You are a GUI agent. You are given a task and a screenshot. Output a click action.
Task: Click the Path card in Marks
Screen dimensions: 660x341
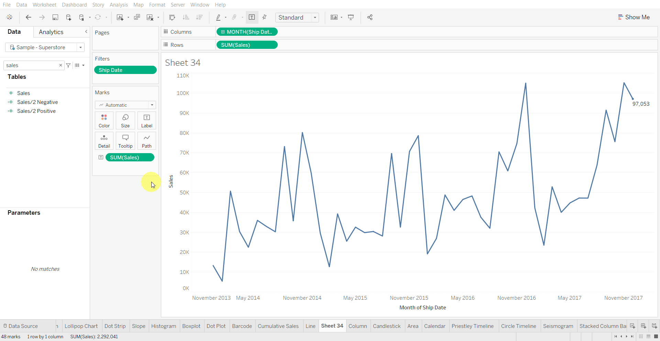click(147, 141)
